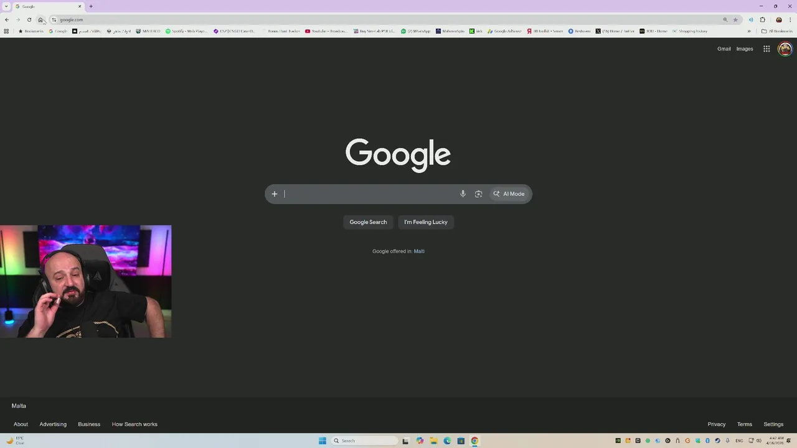This screenshot has width=797, height=448.
Task: Open the Google apps grid
Action: coord(766,49)
